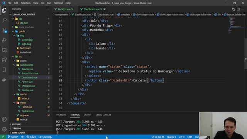Open the Help menu
This screenshot has width=247, height=139.
[68, 3]
